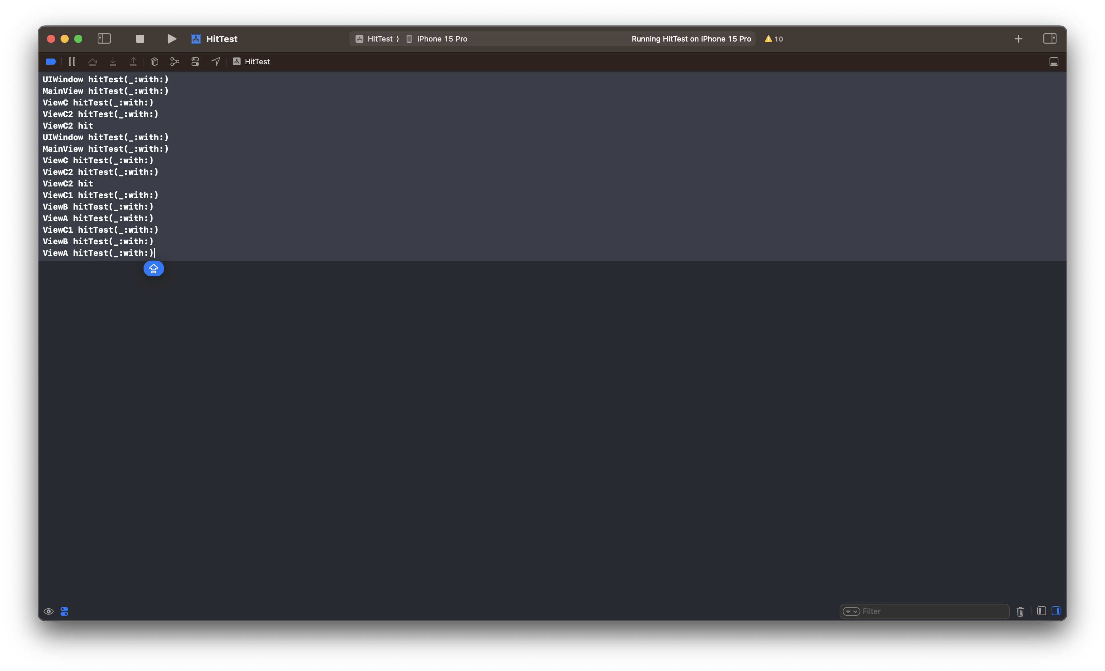Image resolution: width=1105 pixels, height=671 pixels.
Task: Clear console with trash icon
Action: click(1020, 611)
